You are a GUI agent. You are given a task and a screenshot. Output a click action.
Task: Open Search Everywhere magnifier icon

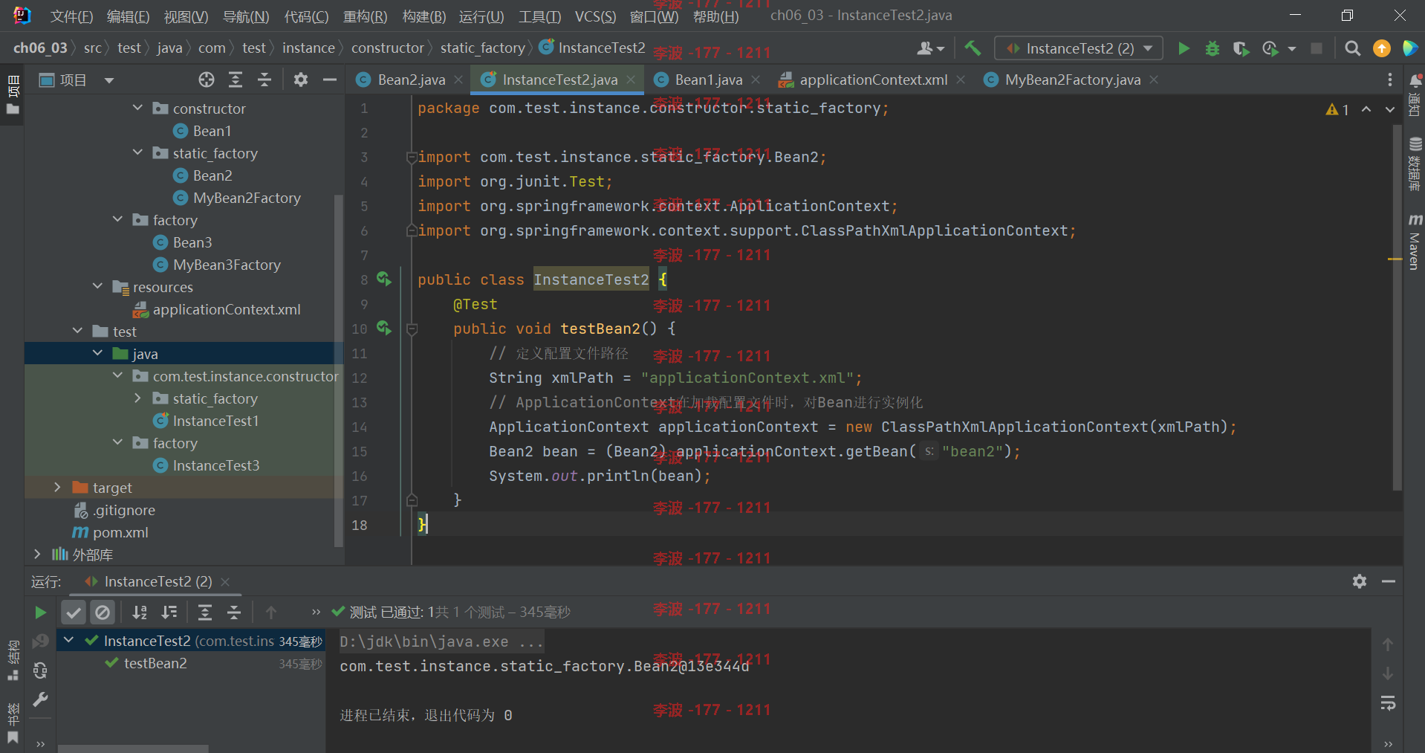(1353, 48)
